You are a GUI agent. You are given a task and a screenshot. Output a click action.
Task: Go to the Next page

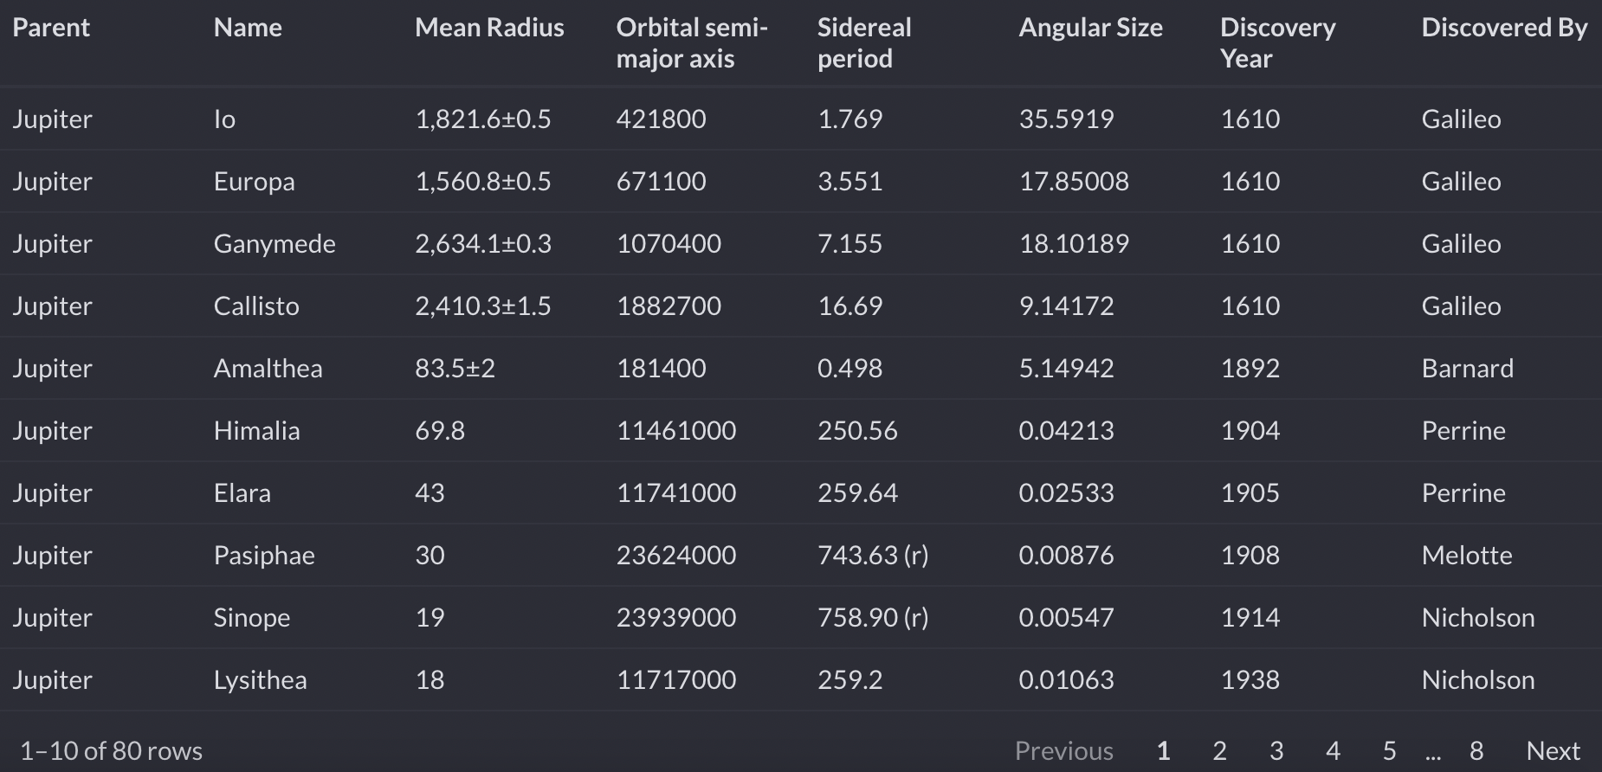pos(1553,750)
